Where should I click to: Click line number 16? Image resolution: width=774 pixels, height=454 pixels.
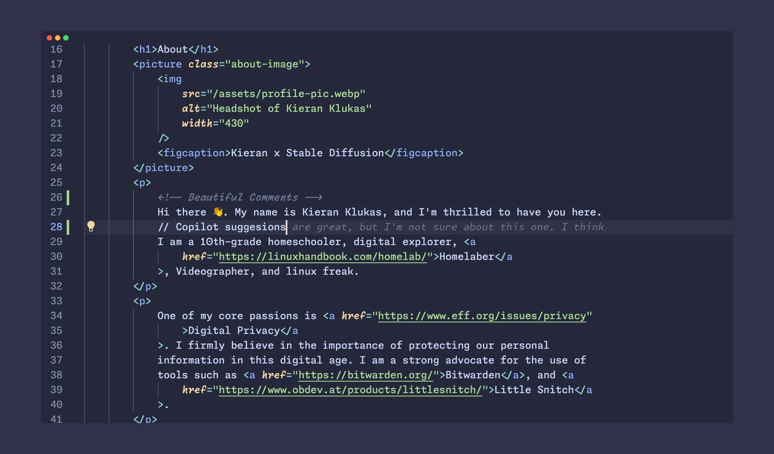click(57, 49)
